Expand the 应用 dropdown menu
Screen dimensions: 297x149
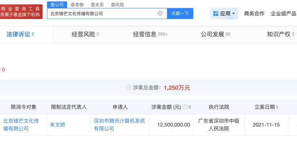[x=224, y=13]
